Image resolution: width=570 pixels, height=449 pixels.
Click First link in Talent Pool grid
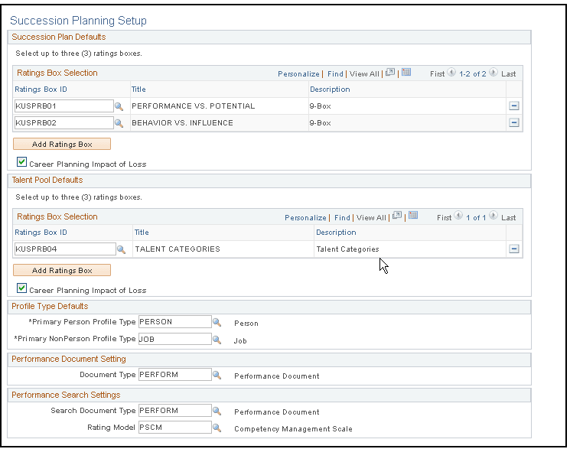click(x=444, y=217)
